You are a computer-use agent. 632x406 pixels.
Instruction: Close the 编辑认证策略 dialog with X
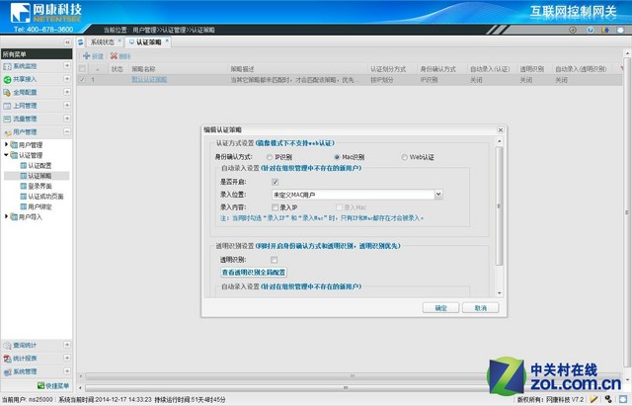coord(501,129)
